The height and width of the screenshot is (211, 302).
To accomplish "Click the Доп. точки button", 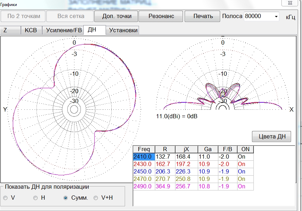I will tap(117, 16).
